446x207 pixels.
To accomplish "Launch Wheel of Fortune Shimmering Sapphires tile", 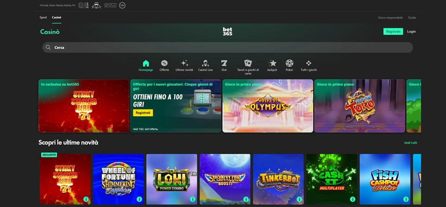I will pos(118,179).
